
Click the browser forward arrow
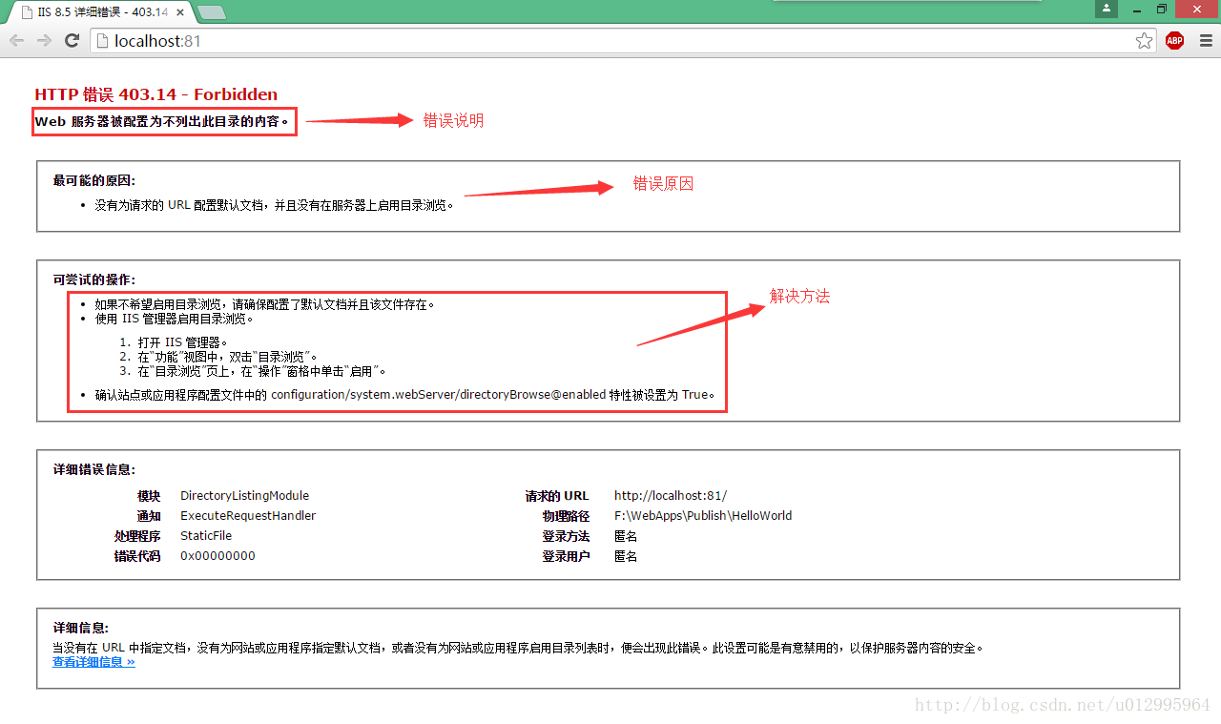[44, 41]
